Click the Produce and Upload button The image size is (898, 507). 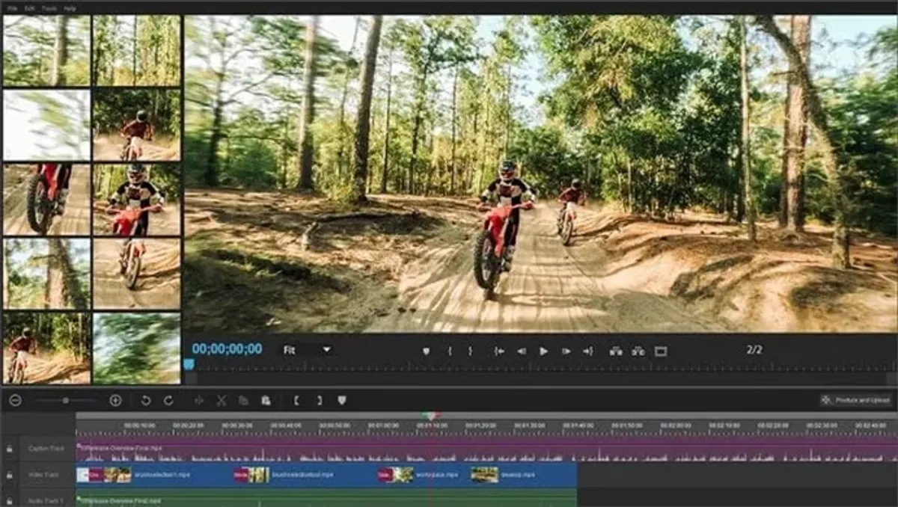[857, 400]
